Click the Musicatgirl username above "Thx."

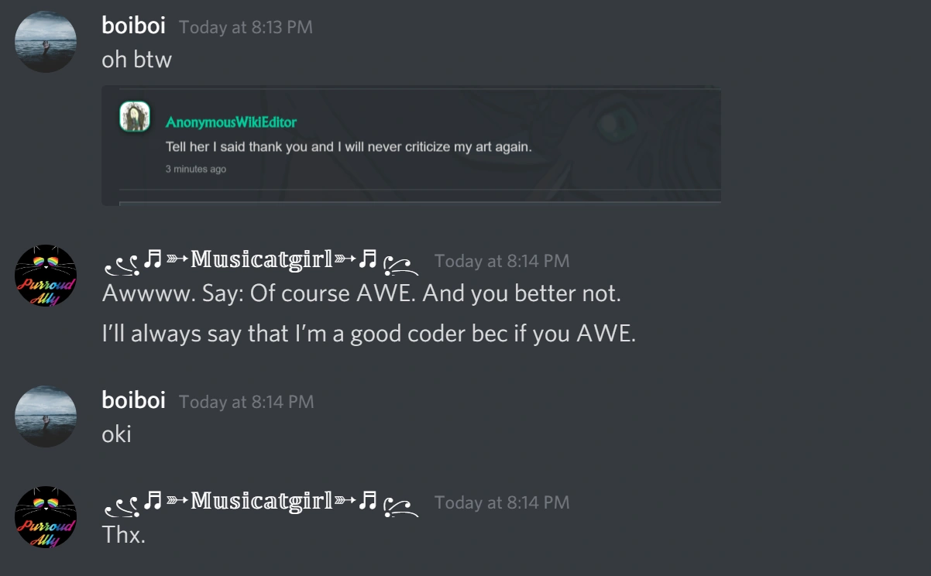(x=261, y=503)
